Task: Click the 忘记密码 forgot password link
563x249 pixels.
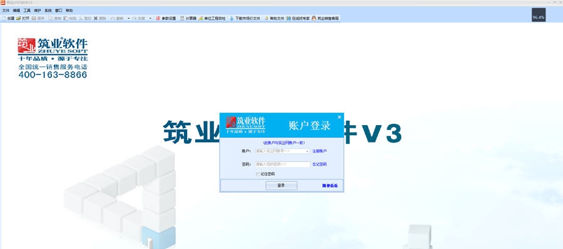Action: [x=320, y=164]
